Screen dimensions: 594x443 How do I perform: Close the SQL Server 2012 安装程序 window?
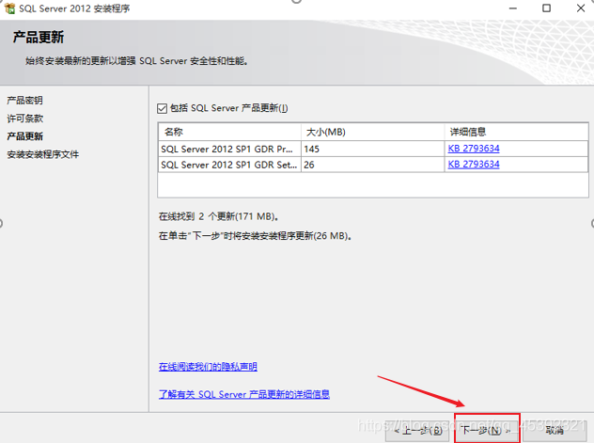click(581, 8)
